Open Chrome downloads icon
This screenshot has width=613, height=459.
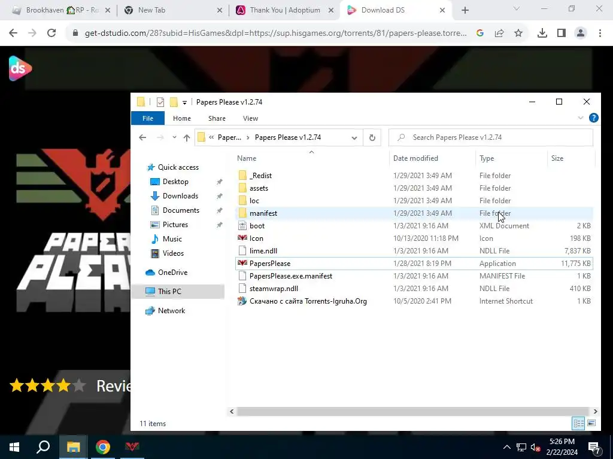tap(542, 33)
